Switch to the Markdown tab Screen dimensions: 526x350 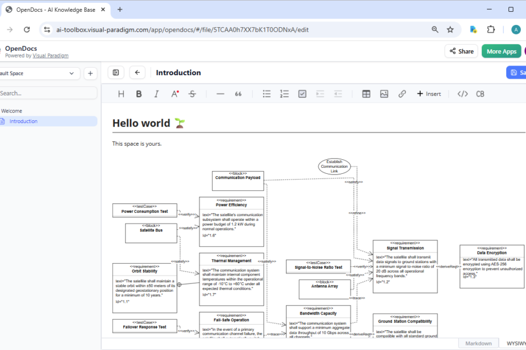coord(478,343)
